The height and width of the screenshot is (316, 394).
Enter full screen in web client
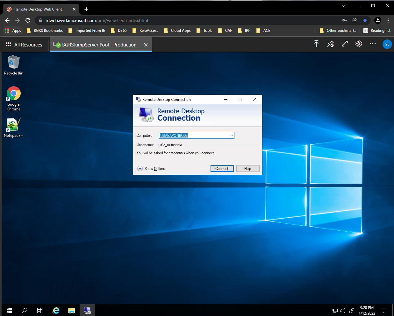tap(345, 44)
